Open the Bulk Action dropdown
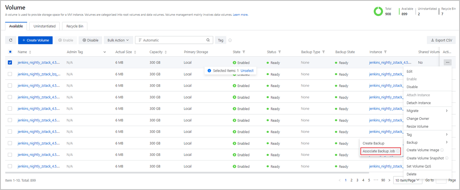This screenshot has height=190, width=460. (x=118, y=40)
